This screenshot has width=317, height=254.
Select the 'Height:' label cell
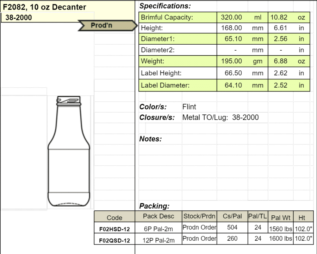[x=178, y=28]
